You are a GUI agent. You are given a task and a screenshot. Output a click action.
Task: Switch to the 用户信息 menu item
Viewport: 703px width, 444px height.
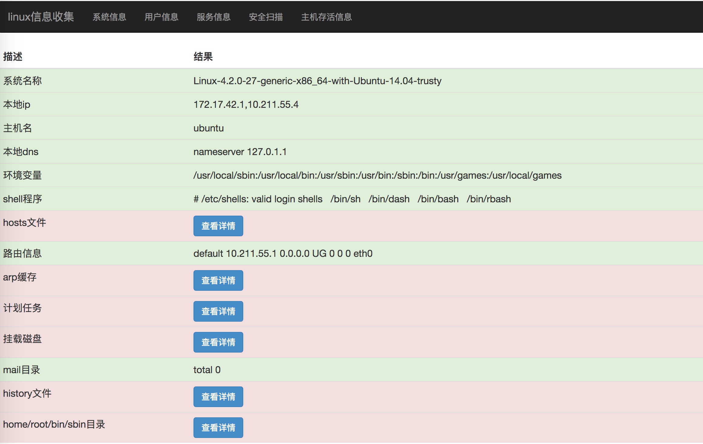coord(161,17)
